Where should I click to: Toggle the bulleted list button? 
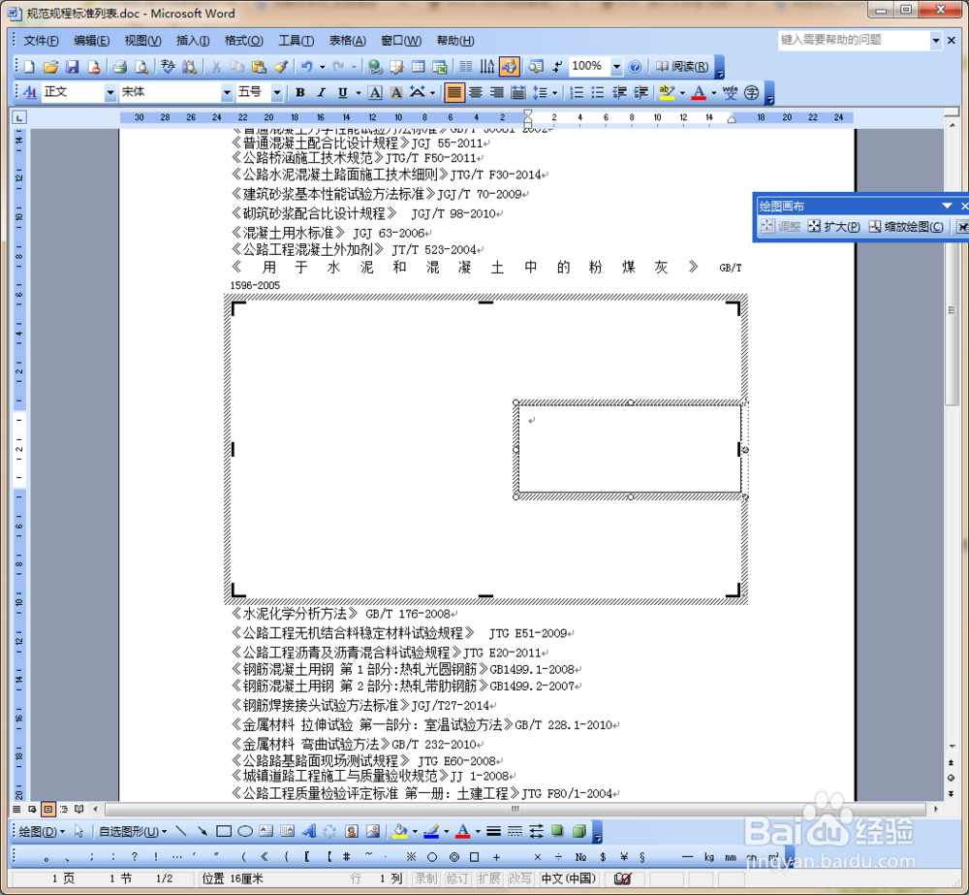[598, 93]
